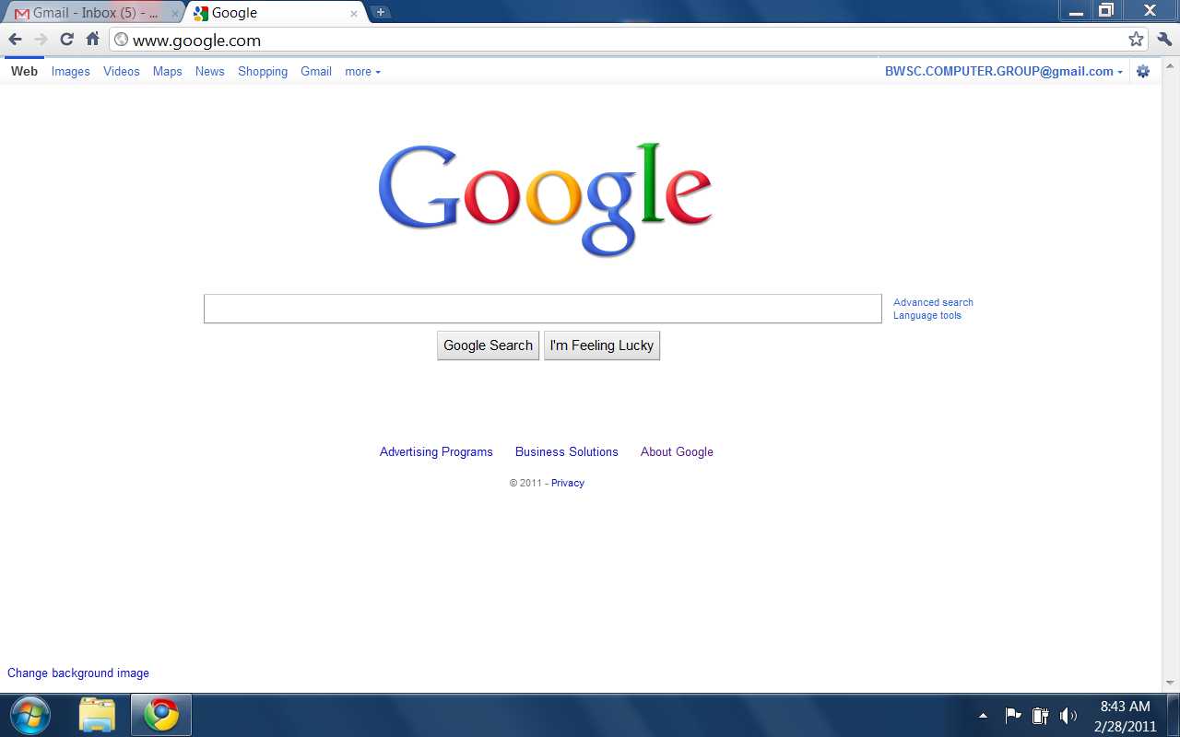Open the clock showing 8:43 AM
The width and height of the screenshot is (1180, 737).
(1125, 716)
